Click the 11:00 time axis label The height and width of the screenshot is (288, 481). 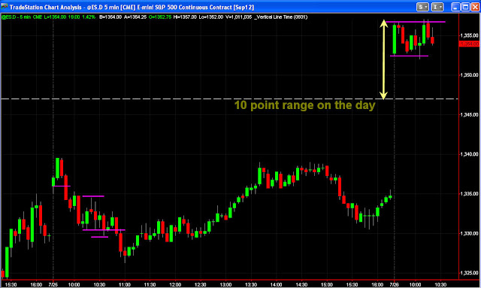125,285
